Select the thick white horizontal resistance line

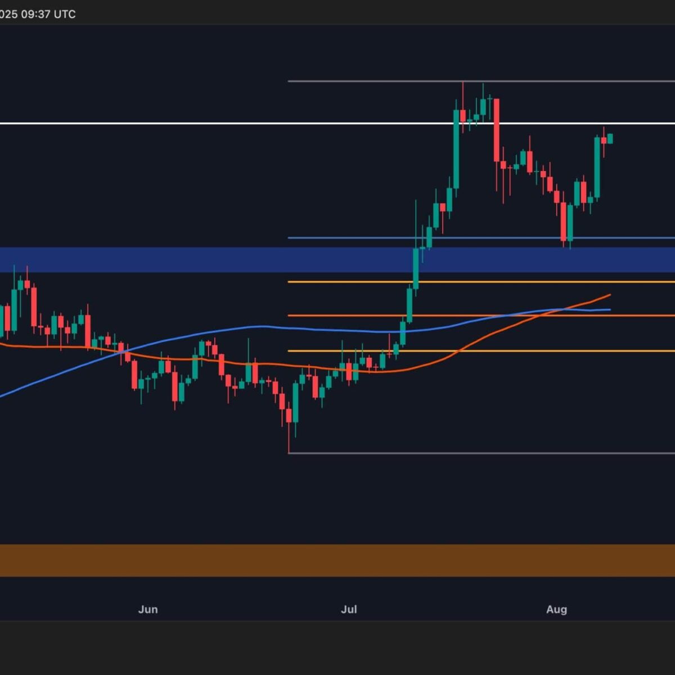pyautogui.click(x=337, y=123)
